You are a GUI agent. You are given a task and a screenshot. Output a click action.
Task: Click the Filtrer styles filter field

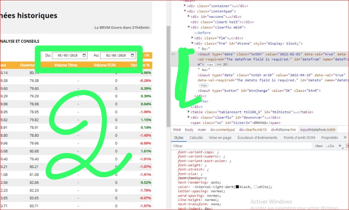(241, 146)
